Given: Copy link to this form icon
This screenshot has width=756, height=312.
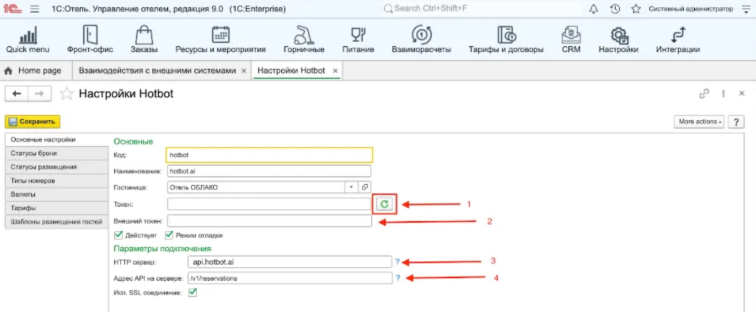Looking at the screenshot, I should (x=704, y=94).
